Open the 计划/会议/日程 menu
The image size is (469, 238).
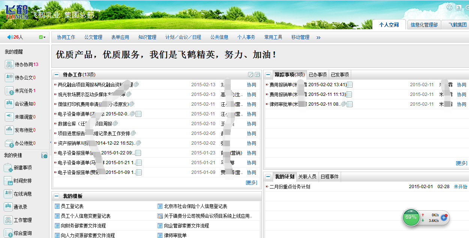tap(183, 37)
